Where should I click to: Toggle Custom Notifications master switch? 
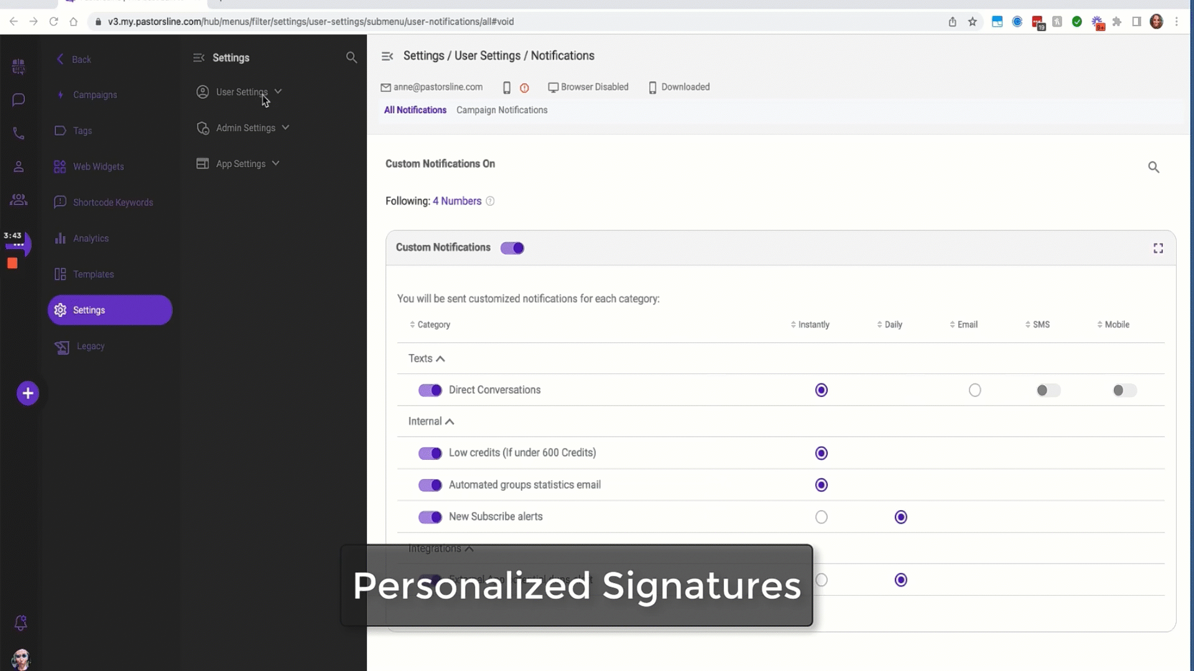pos(512,248)
